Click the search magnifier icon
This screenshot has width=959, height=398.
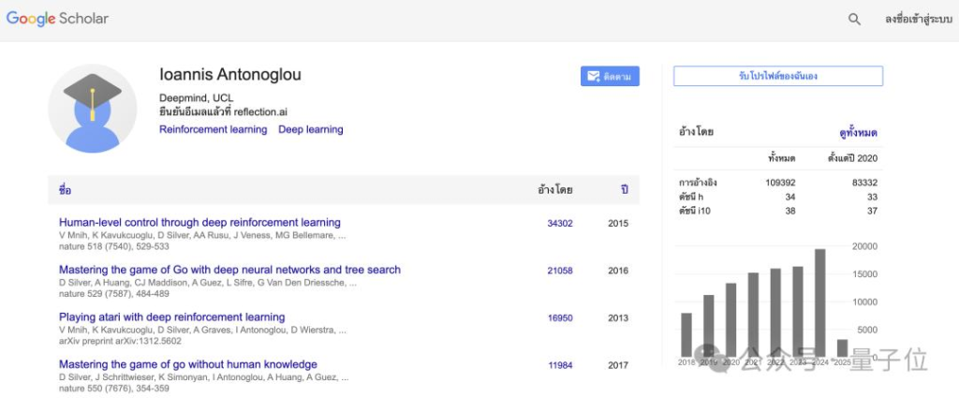coord(854,19)
